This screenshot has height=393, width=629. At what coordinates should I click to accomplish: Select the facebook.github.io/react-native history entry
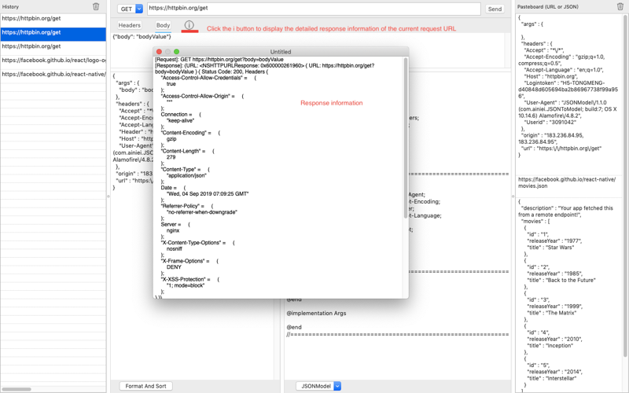tap(53, 74)
